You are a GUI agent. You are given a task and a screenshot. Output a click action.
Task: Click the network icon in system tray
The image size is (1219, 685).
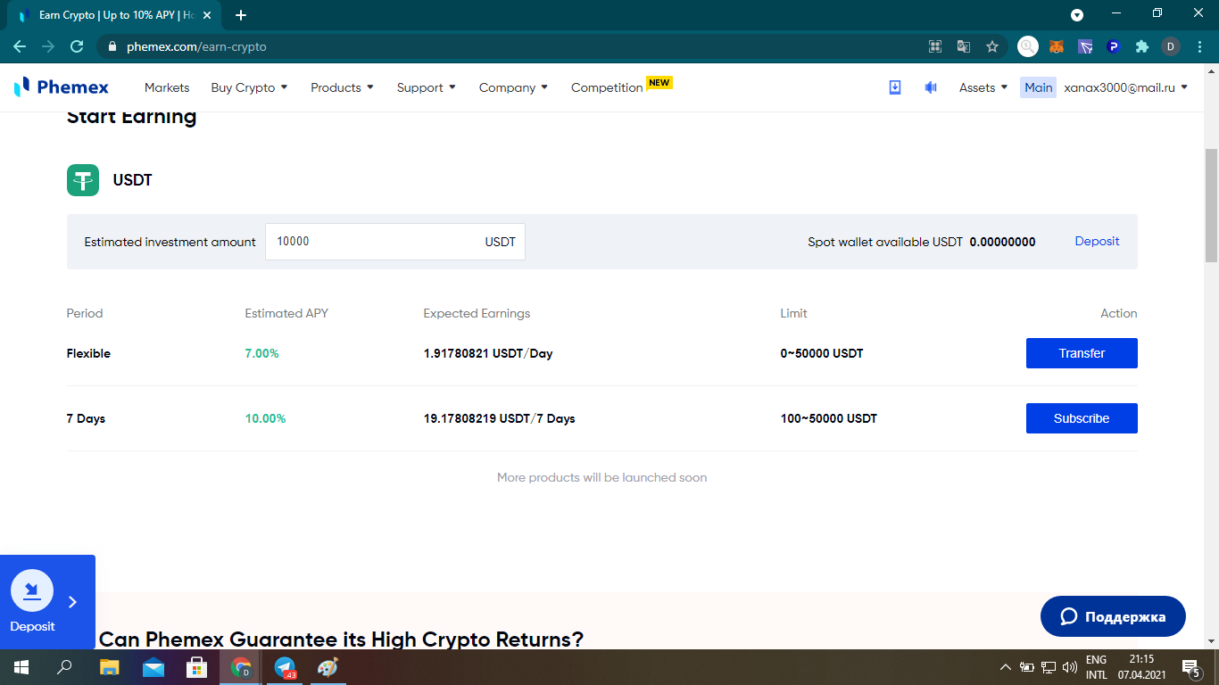coord(1049,667)
